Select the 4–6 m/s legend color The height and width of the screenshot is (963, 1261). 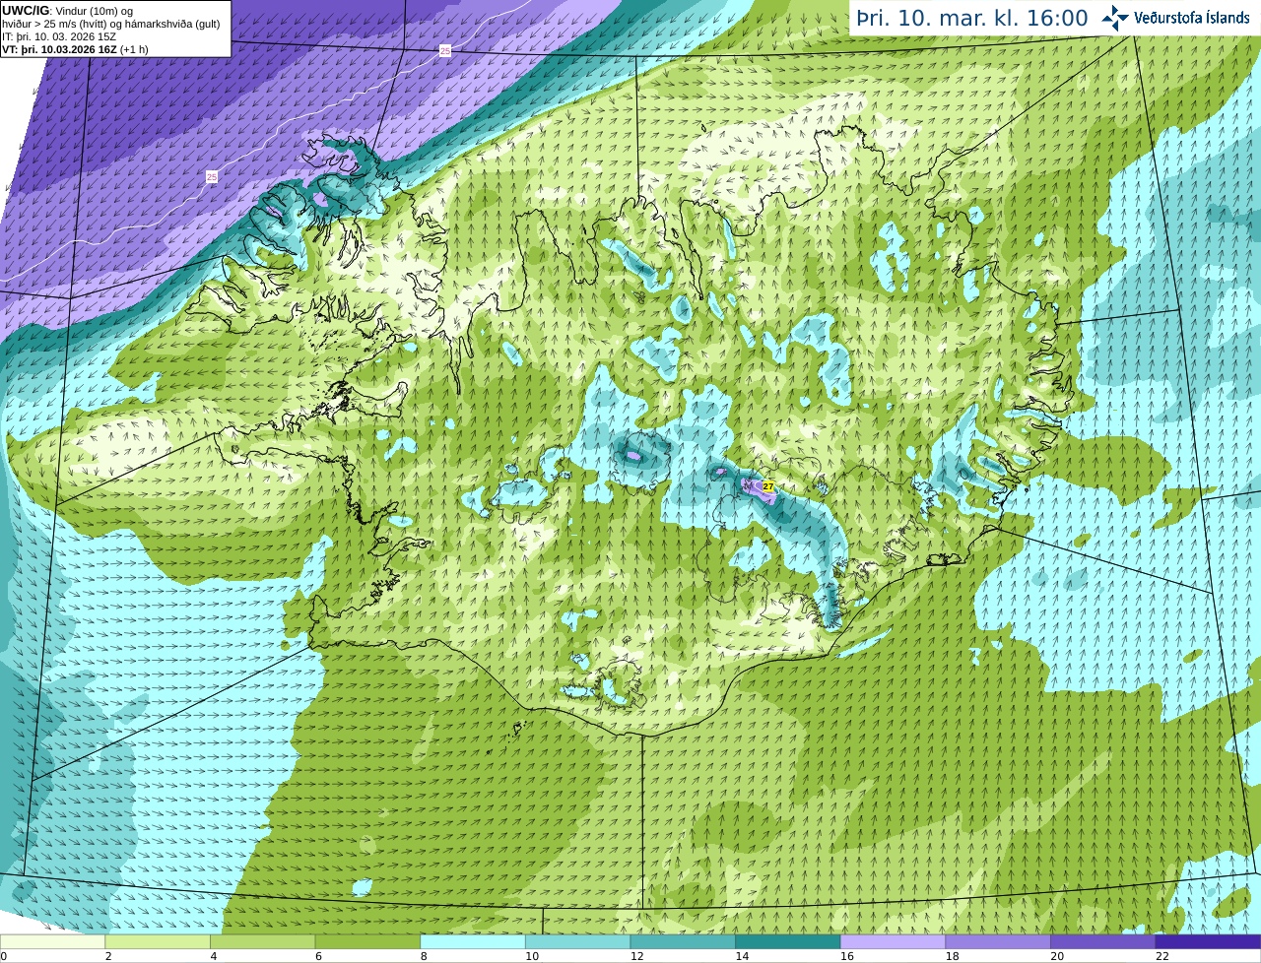(x=262, y=941)
